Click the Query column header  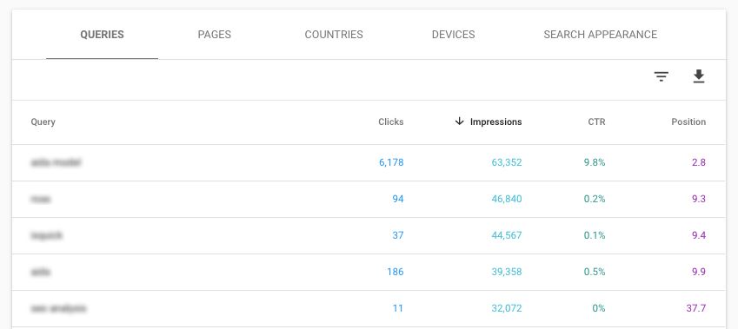coord(43,122)
